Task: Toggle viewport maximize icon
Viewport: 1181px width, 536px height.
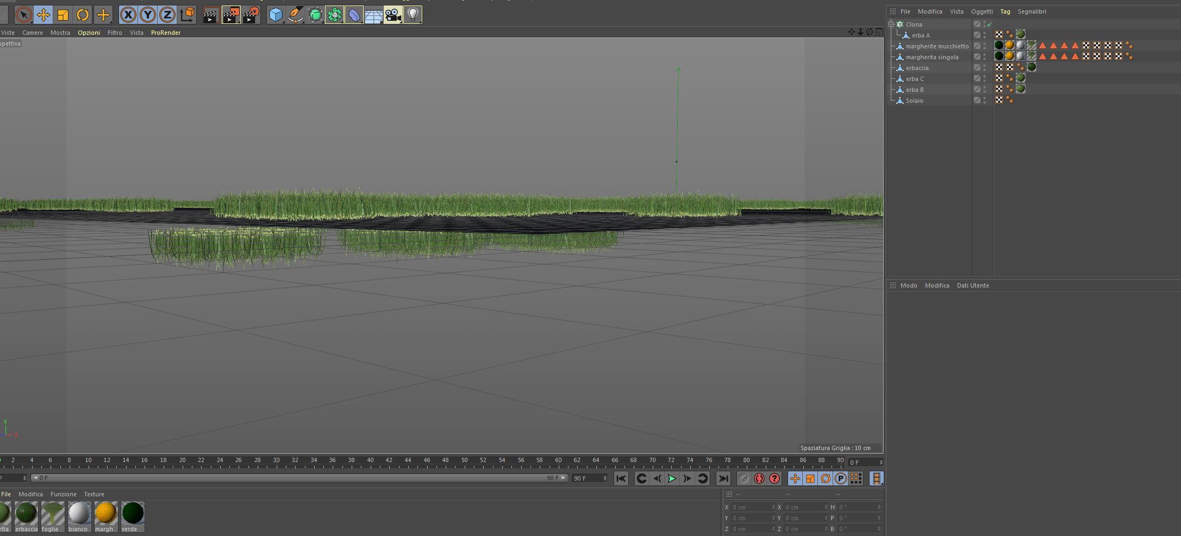Action: pos(879,32)
